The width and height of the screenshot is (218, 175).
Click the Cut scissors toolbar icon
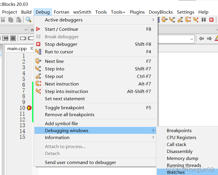point(3,20)
